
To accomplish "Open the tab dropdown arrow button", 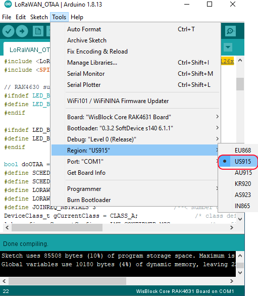I will (x=228, y=47).
